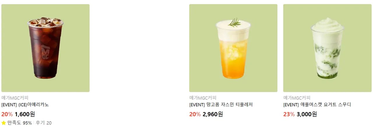Screen dimensions: 373x131
Task: Select the [EVENT] 망고폼 자스민 티플레저 title
Action: click(x=221, y=105)
